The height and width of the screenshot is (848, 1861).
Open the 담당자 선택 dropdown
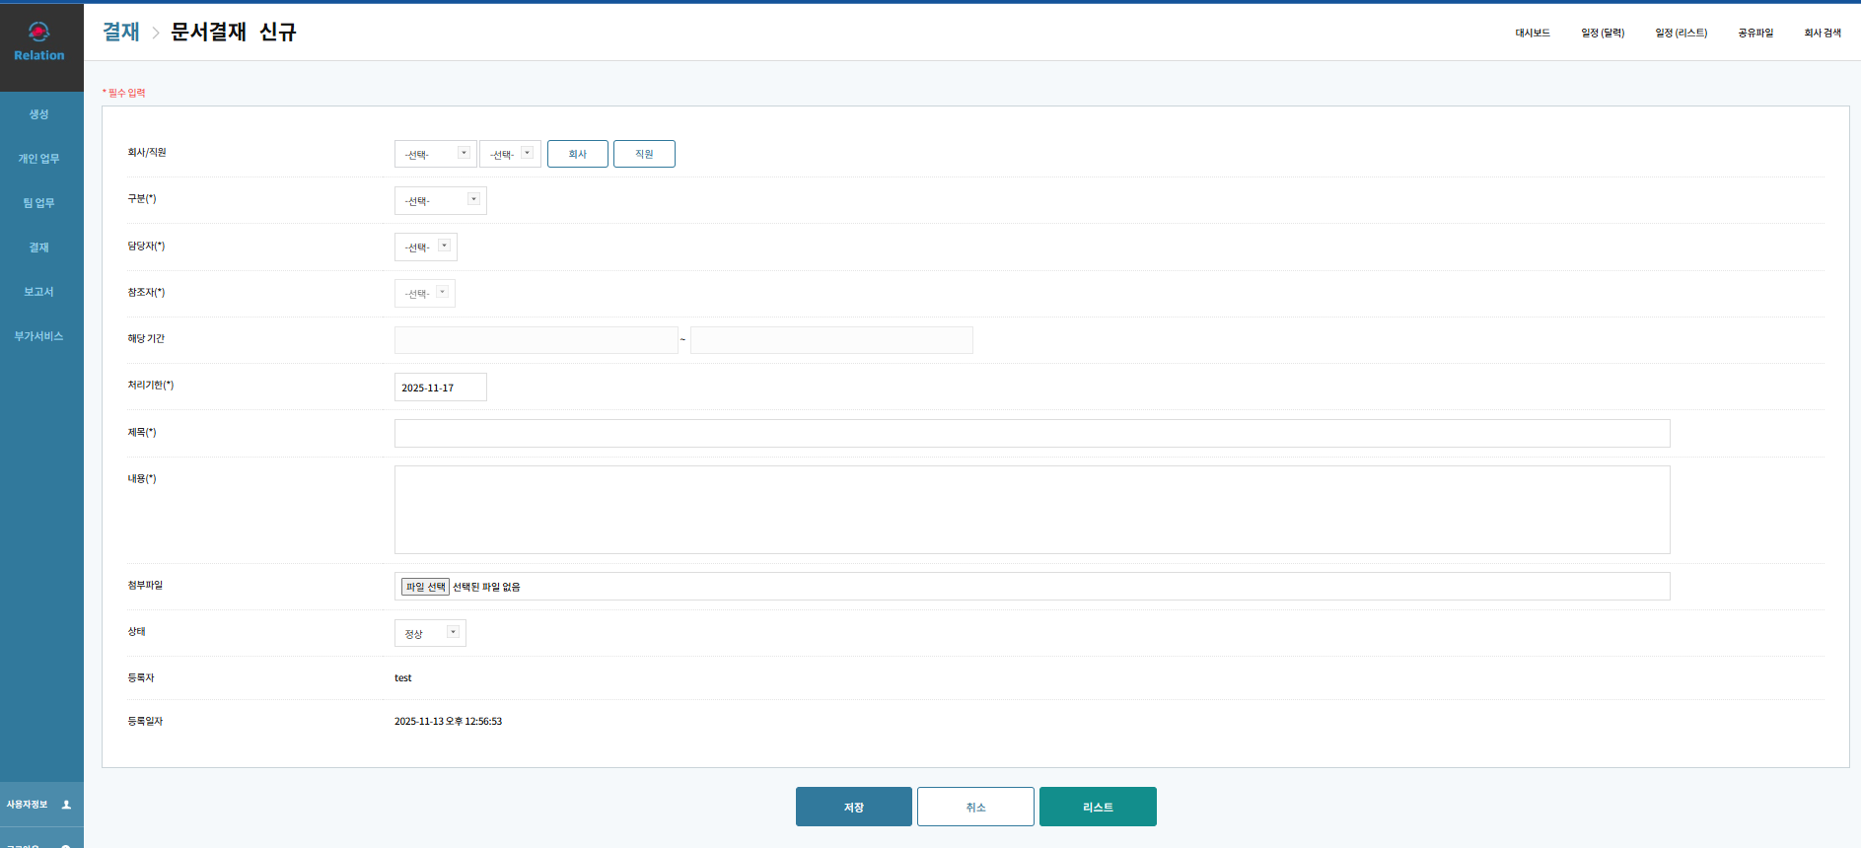point(425,247)
